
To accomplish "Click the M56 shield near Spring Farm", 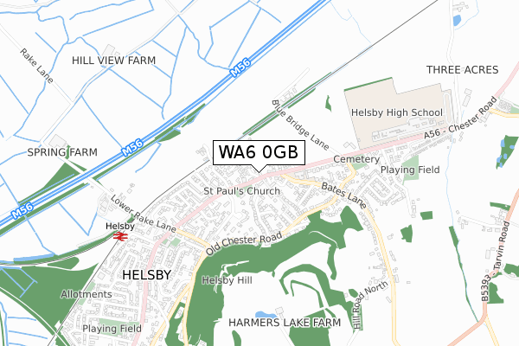I will click(132, 147).
